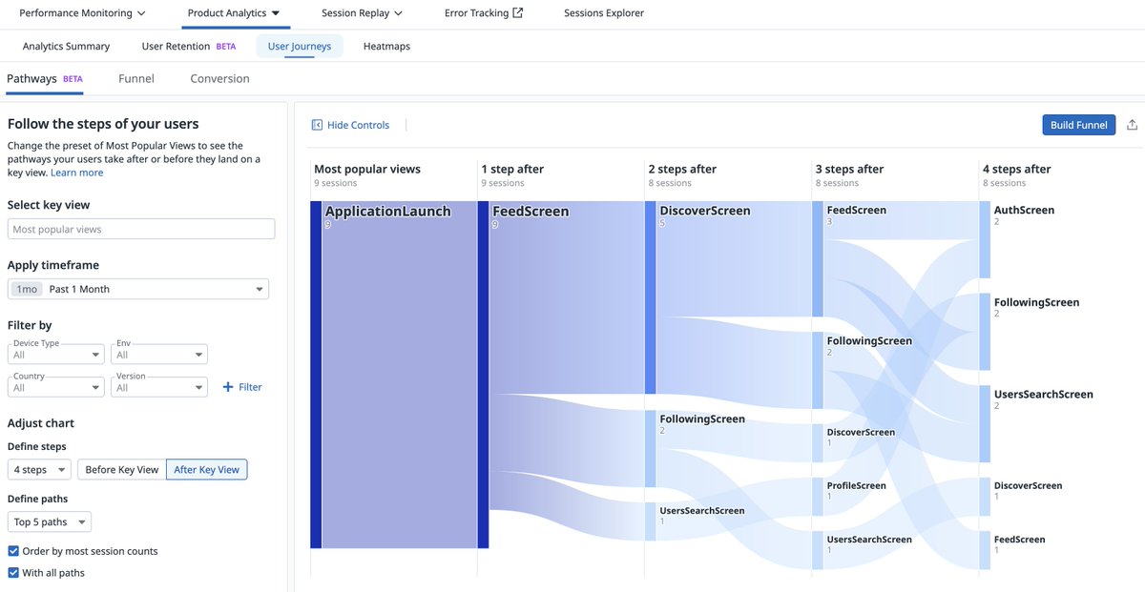Click AuthScreen node in 4 steps after

coord(985,239)
